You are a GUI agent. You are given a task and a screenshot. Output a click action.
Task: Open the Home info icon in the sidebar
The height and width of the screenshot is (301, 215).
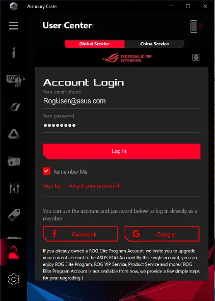pyautogui.click(x=14, y=52)
